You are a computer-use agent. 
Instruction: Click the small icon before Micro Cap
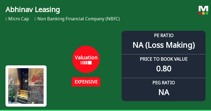click(6, 19)
